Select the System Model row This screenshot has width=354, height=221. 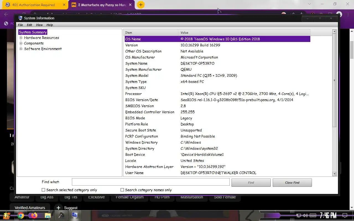[217, 75]
